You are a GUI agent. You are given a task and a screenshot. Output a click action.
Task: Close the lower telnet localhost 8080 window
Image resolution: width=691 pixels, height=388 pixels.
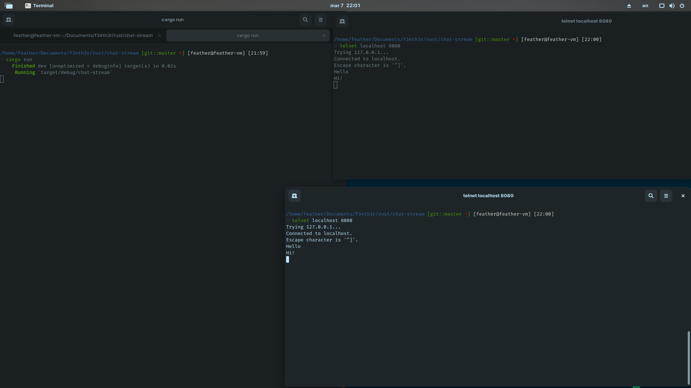[683, 196]
